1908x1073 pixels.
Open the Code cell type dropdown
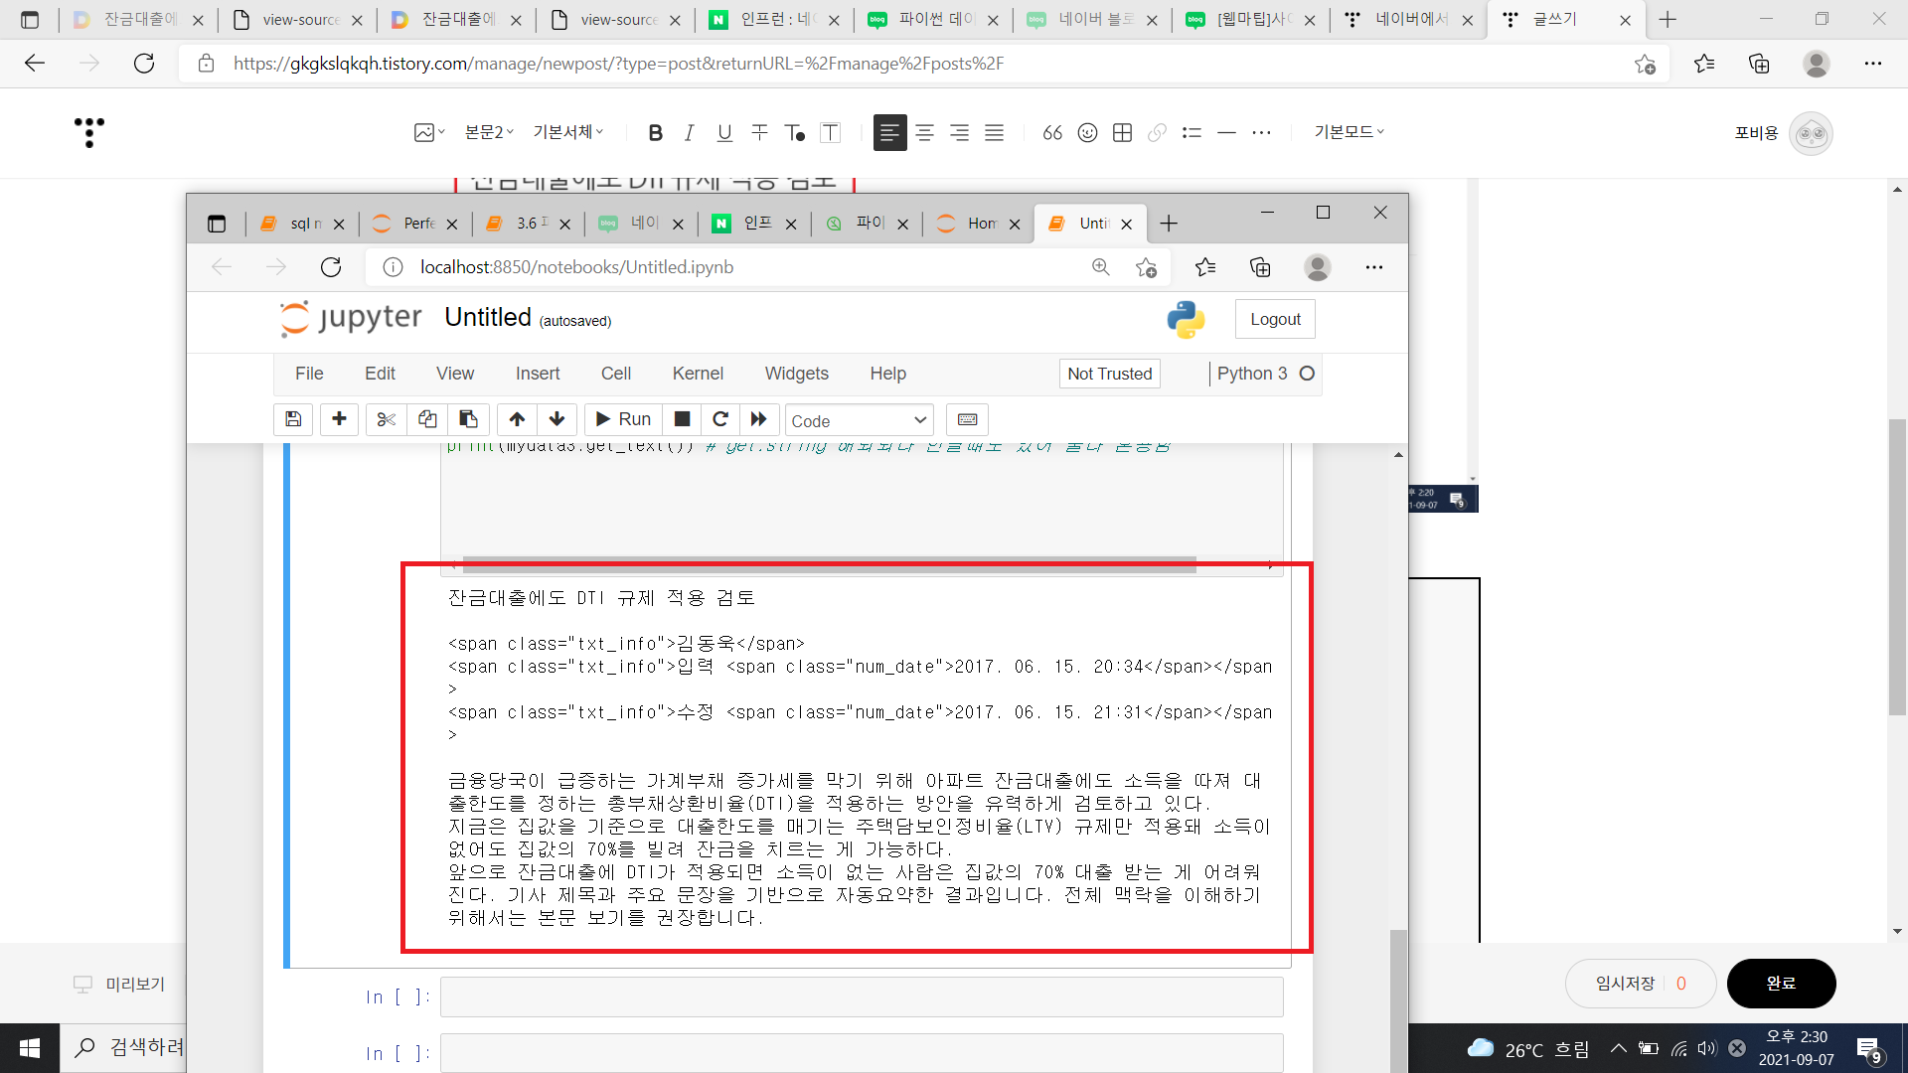860,420
